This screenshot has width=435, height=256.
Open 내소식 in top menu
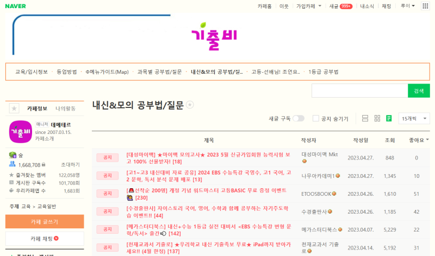pyautogui.click(x=367, y=6)
